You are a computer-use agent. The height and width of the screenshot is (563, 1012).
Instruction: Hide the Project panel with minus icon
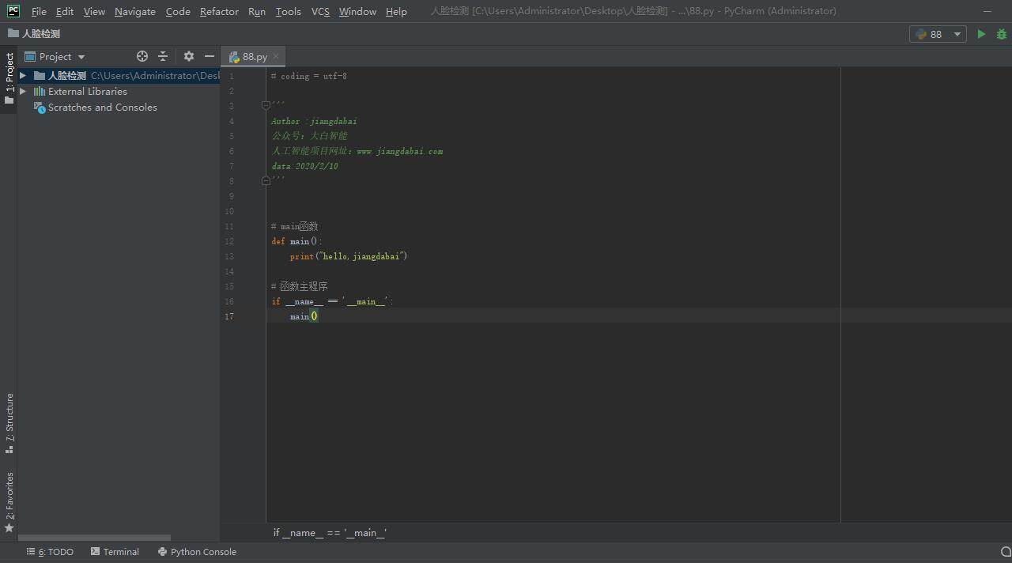[210, 56]
